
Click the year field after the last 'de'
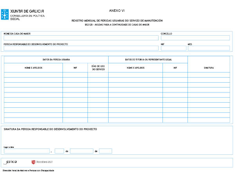tap(105, 151)
